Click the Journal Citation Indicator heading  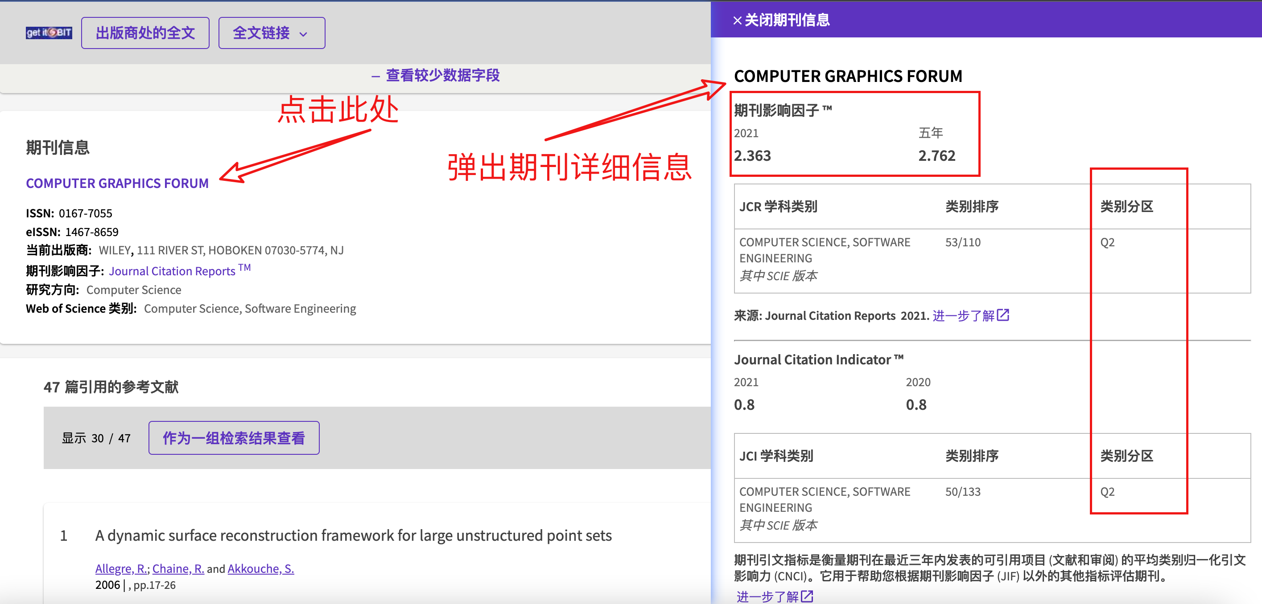click(x=818, y=359)
